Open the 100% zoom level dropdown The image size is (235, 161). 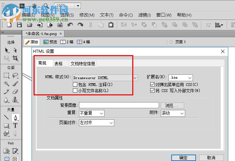[78, 6]
